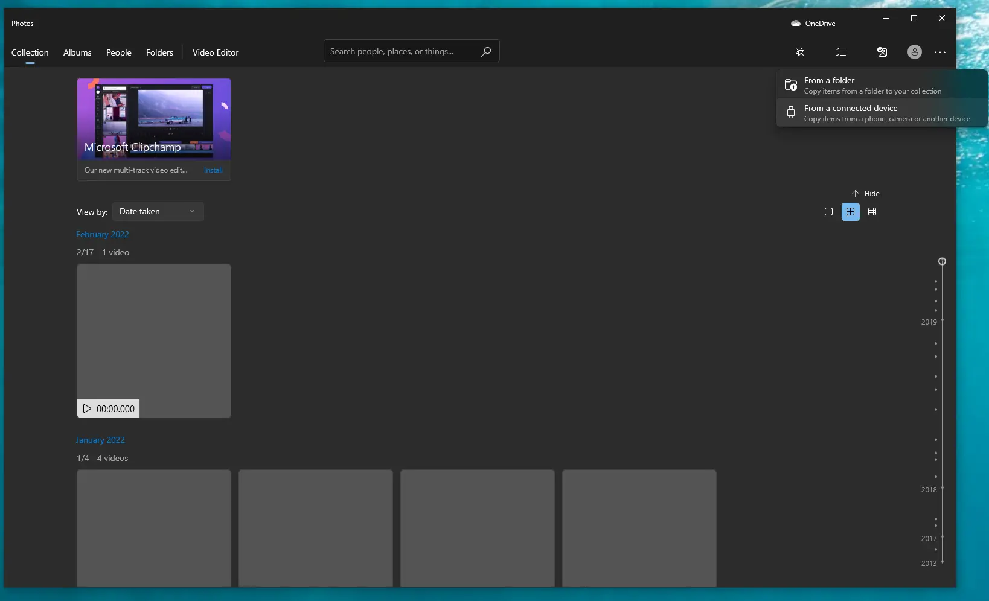Viewport: 989px width, 601px height.
Task: Switch to large single-column thumbnail view
Action: pyautogui.click(x=828, y=212)
